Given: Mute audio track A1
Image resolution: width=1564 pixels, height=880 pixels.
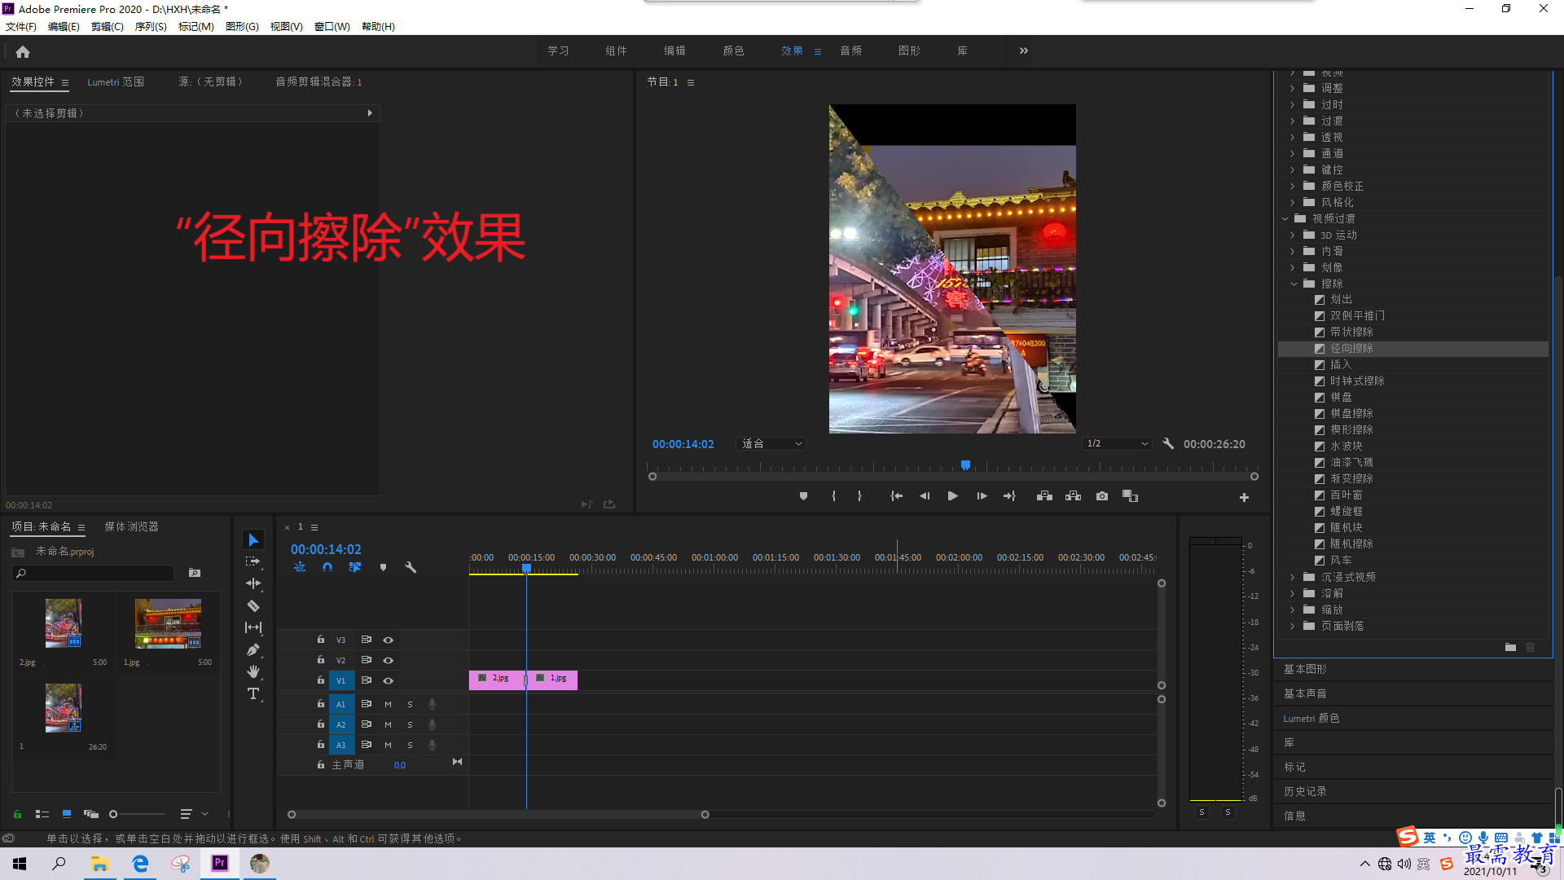Looking at the screenshot, I should 388,705.
